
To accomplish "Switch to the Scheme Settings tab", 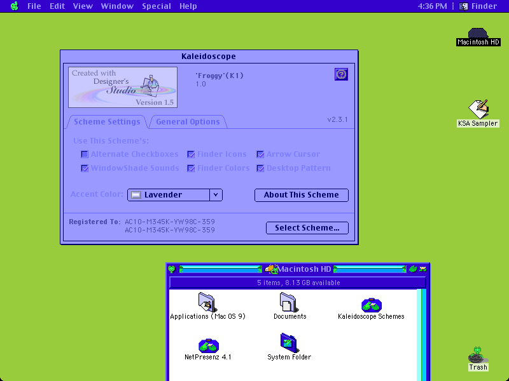I will (x=107, y=122).
